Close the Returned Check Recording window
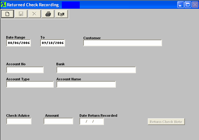The image size is (199, 140). 195,5
